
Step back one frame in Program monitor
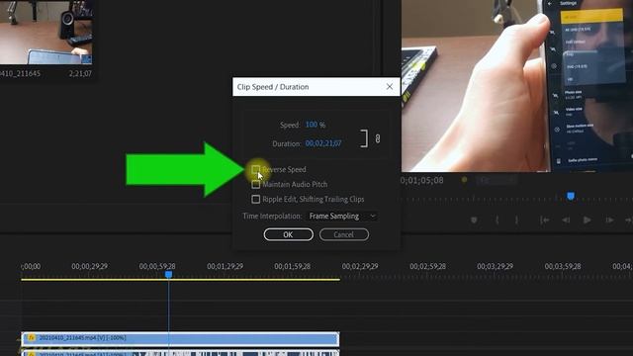pyautogui.click(x=566, y=220)
